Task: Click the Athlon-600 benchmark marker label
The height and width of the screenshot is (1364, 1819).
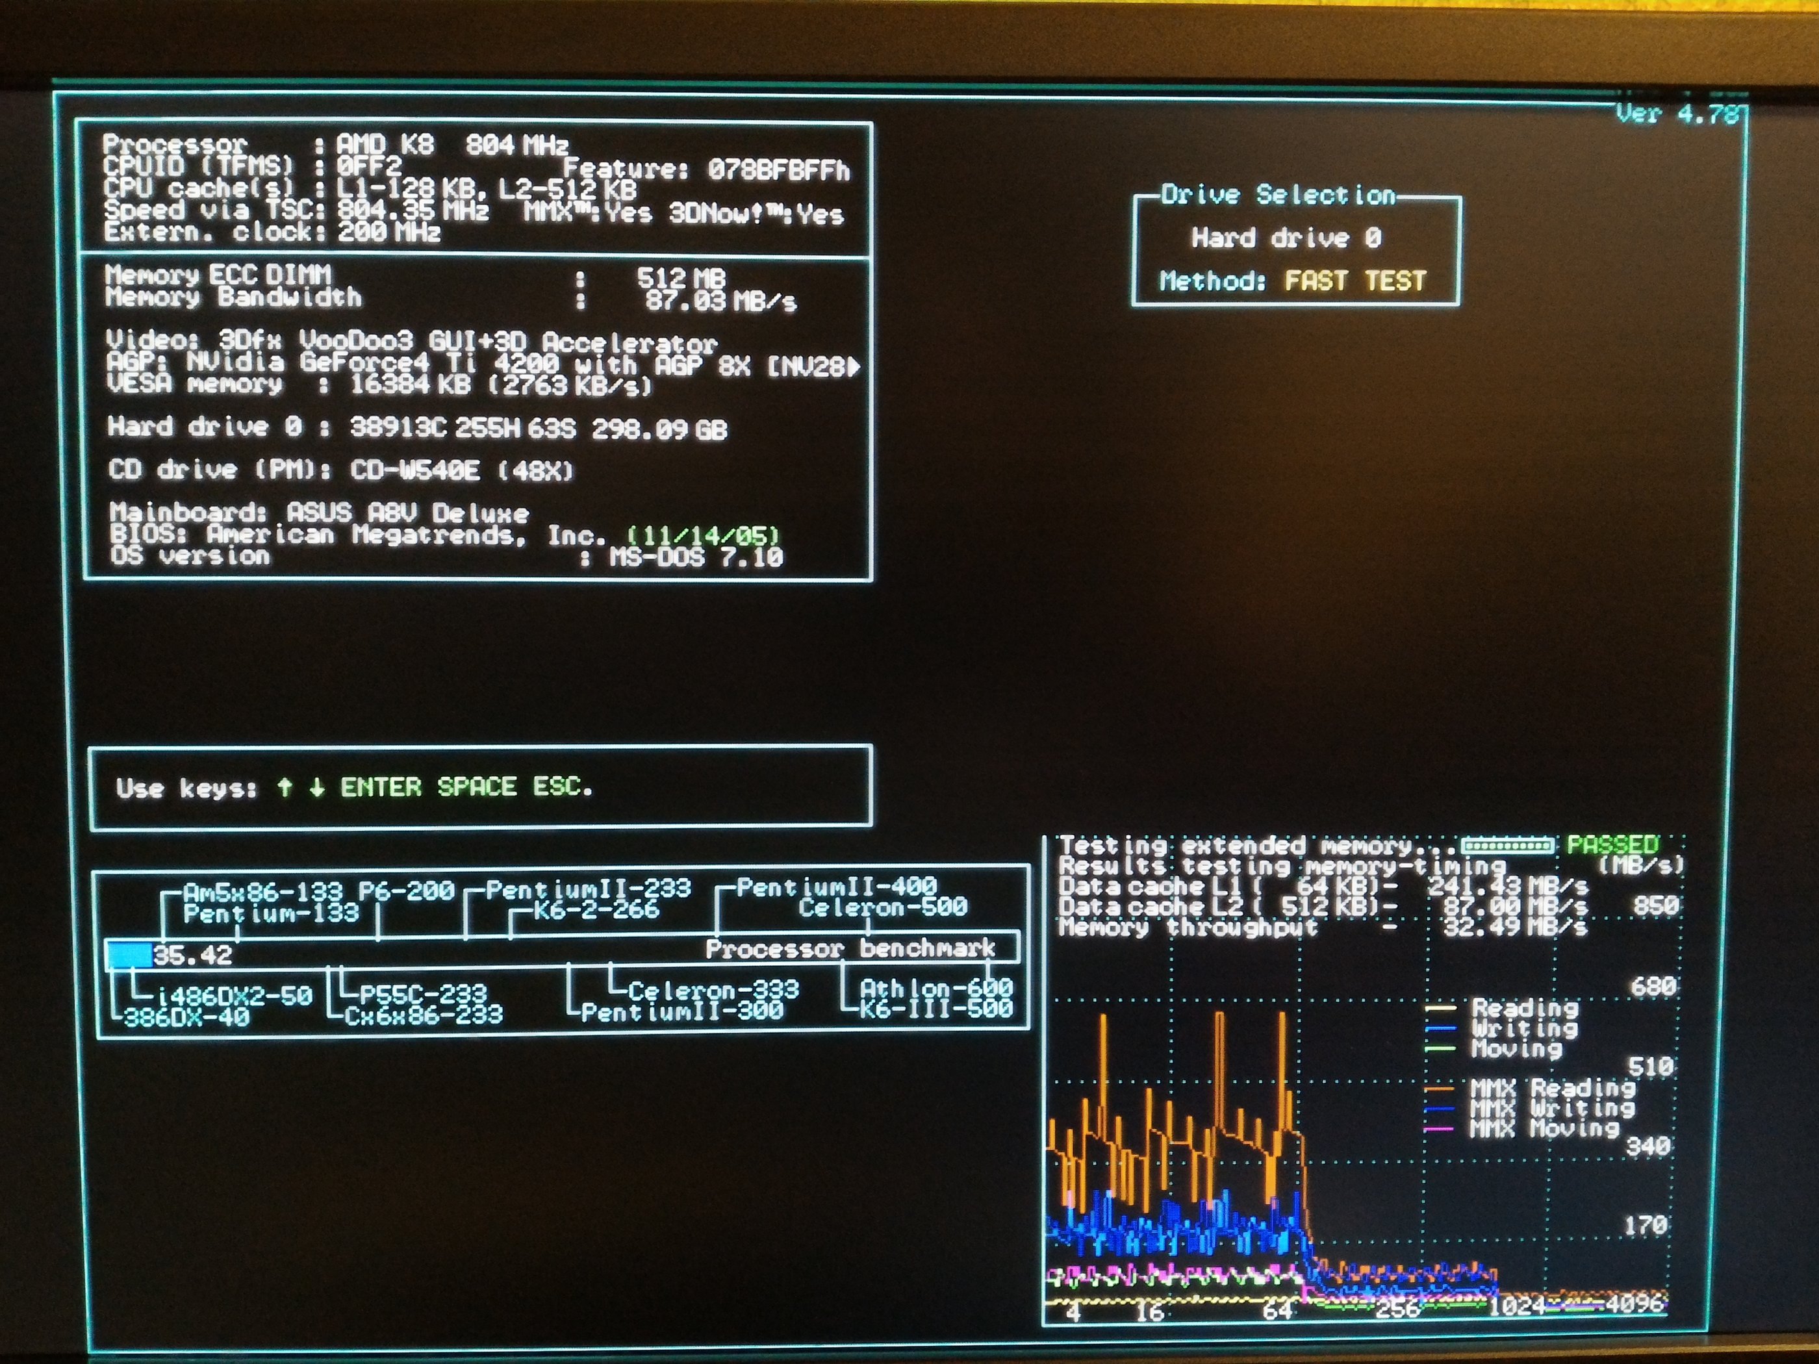Action: [x=935, y=989]
